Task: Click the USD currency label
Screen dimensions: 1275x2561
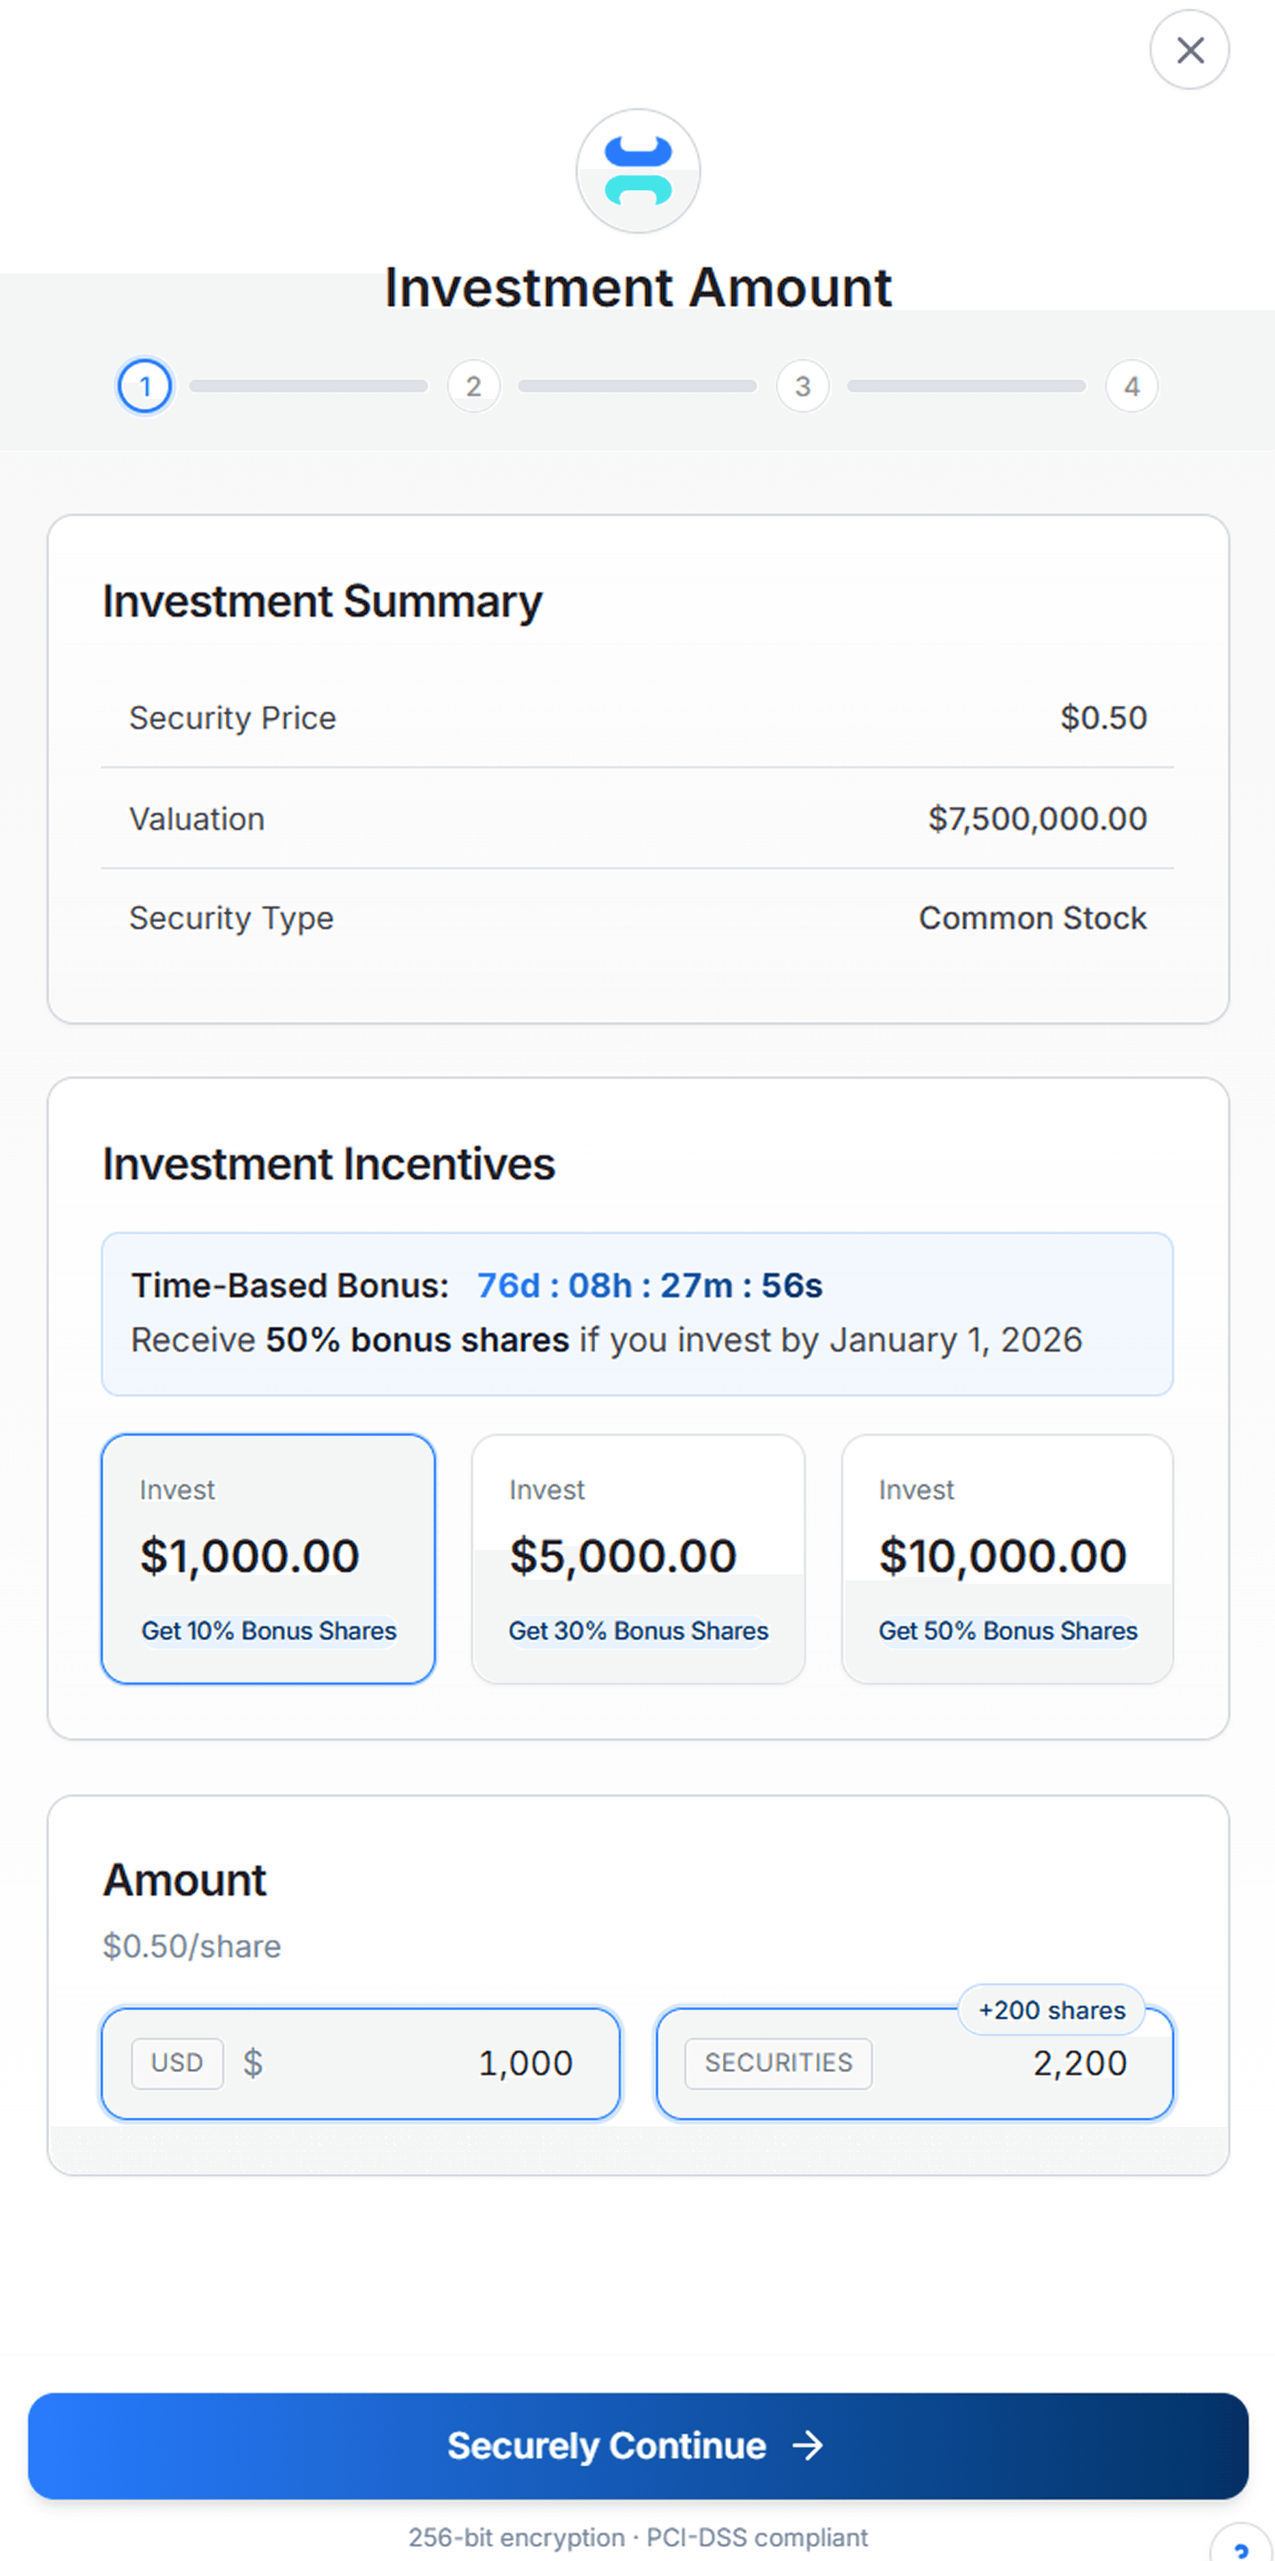Action: coord(177,2063)
